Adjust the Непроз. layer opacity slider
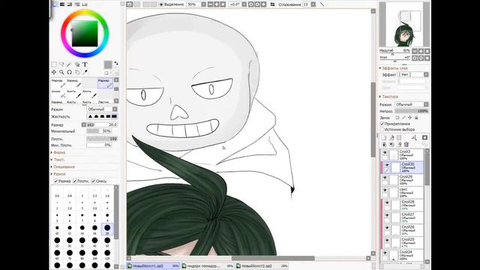 click(x=412, y=111)
